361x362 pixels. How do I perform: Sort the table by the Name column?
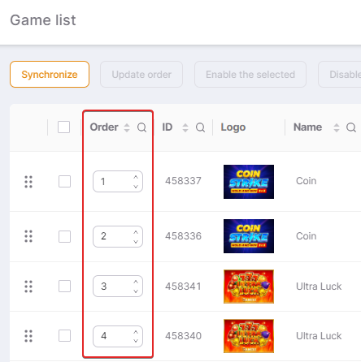coord(337,127)
